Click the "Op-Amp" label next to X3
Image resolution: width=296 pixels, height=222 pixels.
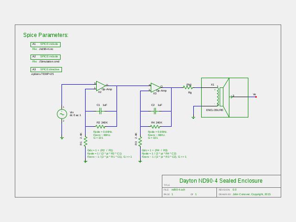coord(161,91)
